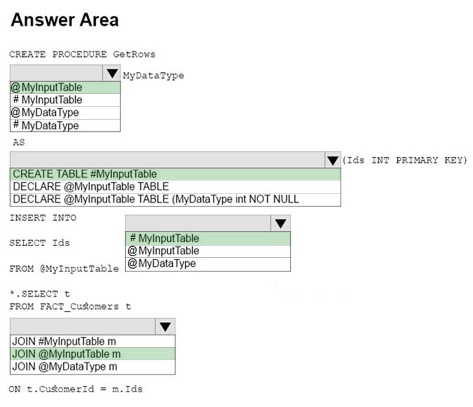This screenshot has width=473, height=407.
Task: Select # MyInputTable in INSERT INTO list
Action: (208, 238)
